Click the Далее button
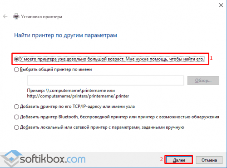 click(179, 160)
